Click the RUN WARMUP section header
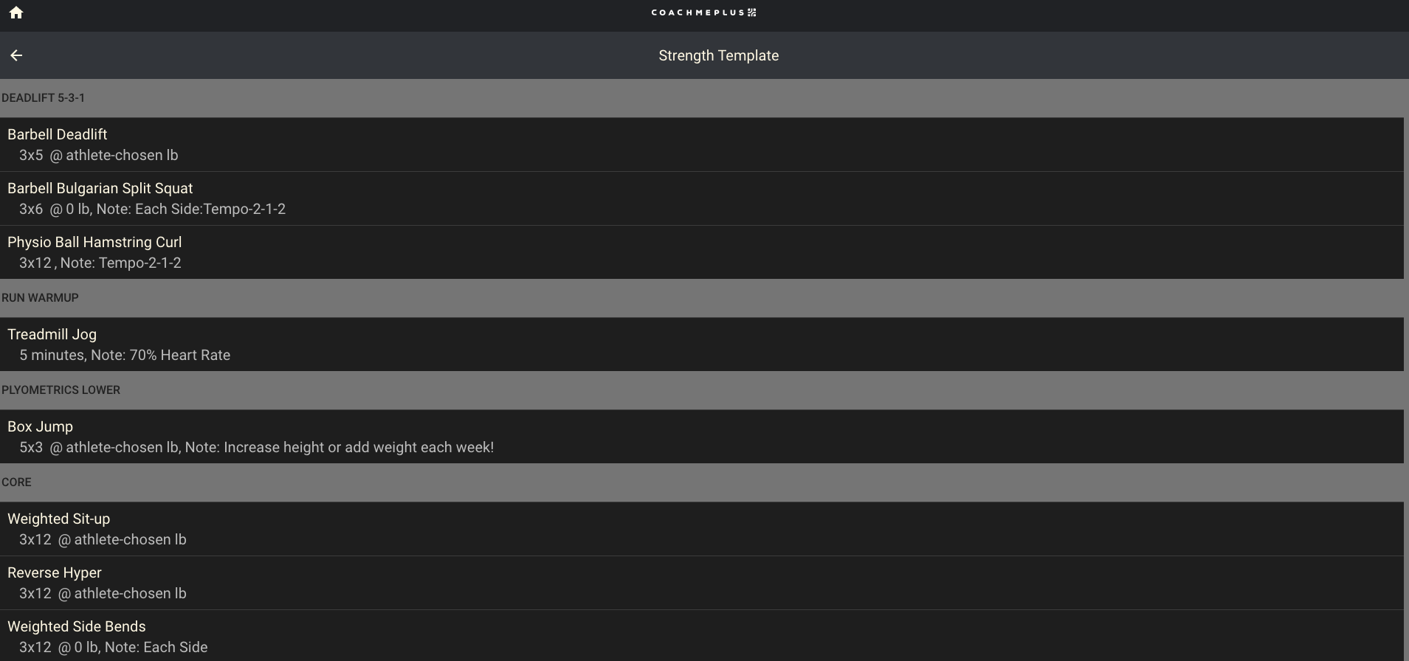Image resolution: width=1409 pixels, height=661 pixels. coord(40,298)
